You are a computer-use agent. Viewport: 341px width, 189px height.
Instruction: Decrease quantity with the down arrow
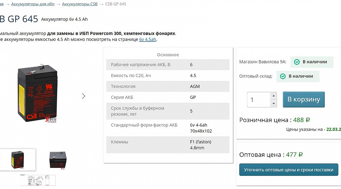[x=273, y=103]
